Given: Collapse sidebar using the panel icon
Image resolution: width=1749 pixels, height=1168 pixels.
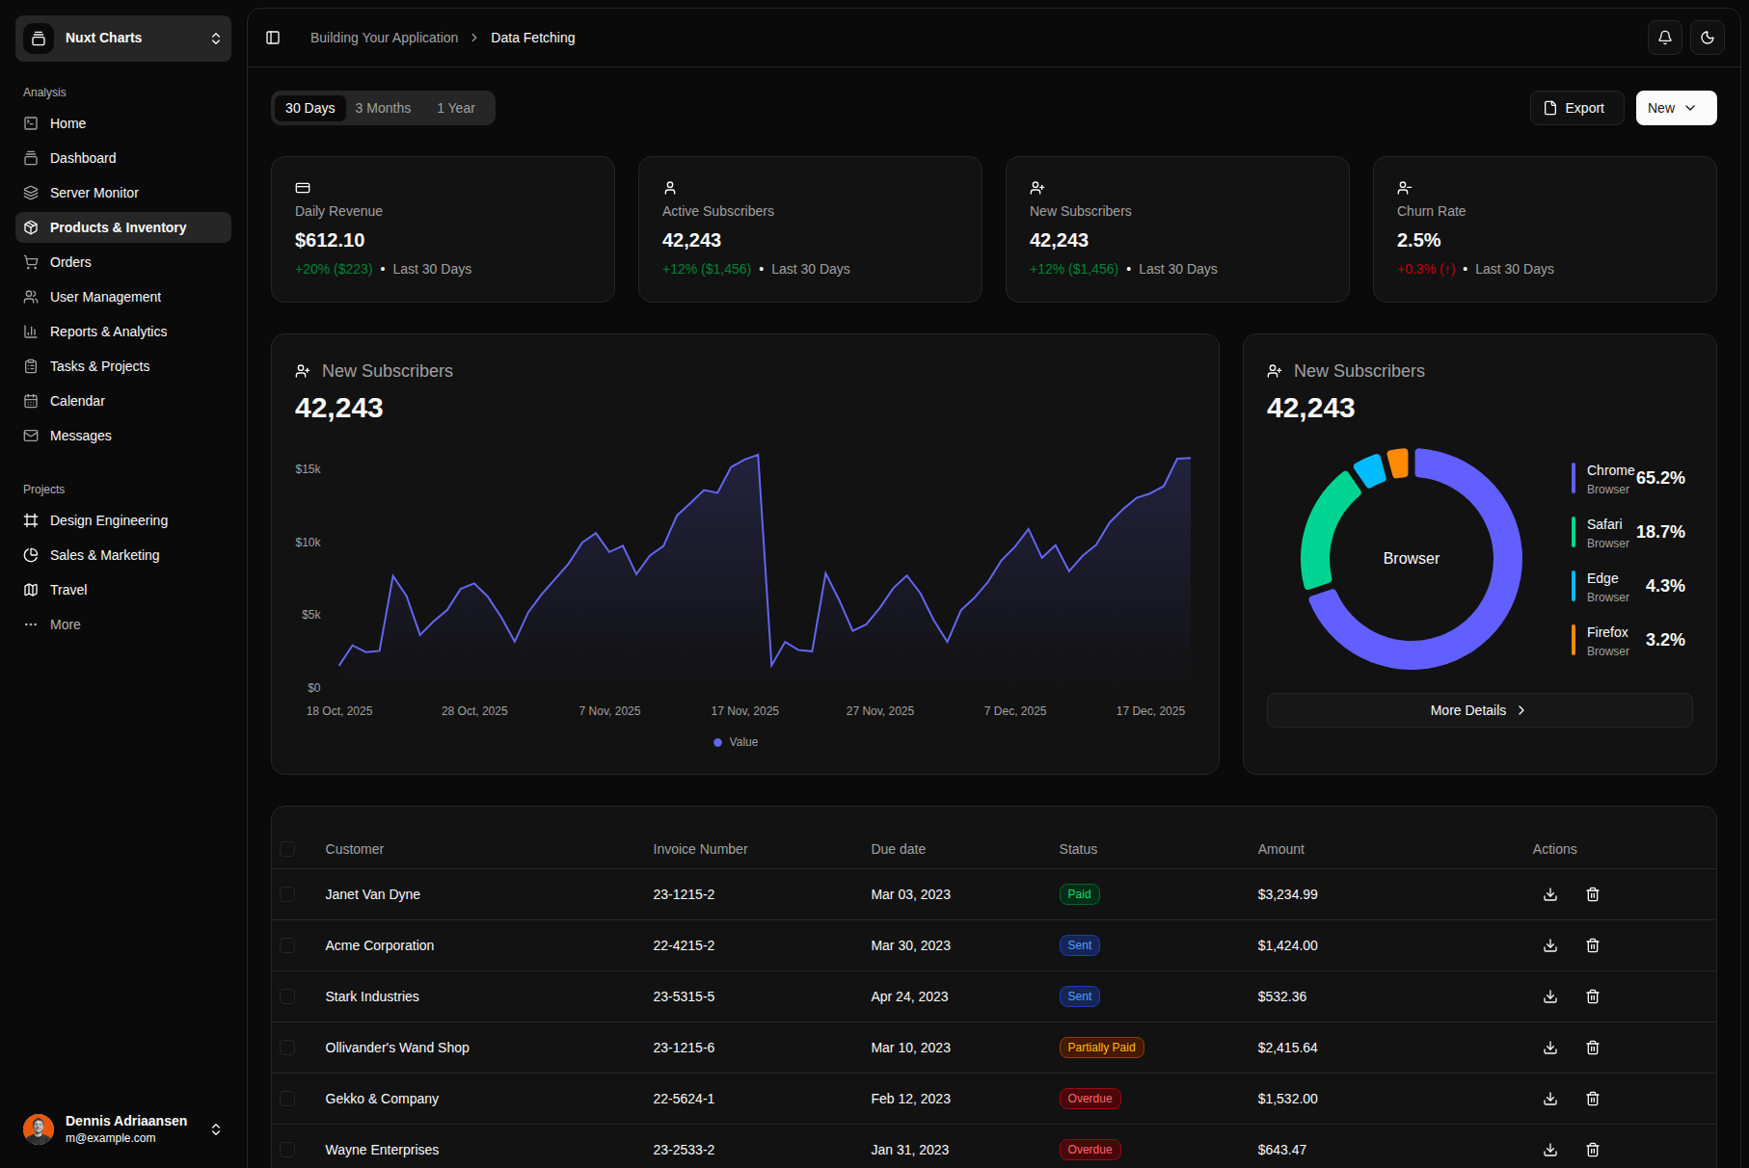Looking at the screenshot, I should (x=273, y=38).
